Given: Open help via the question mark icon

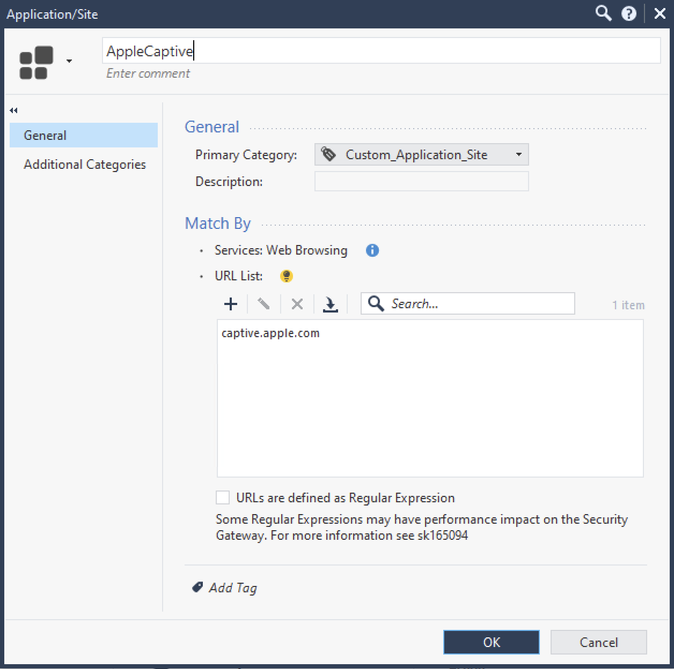Looking at the screenshot, I should (x=629, y=13).
